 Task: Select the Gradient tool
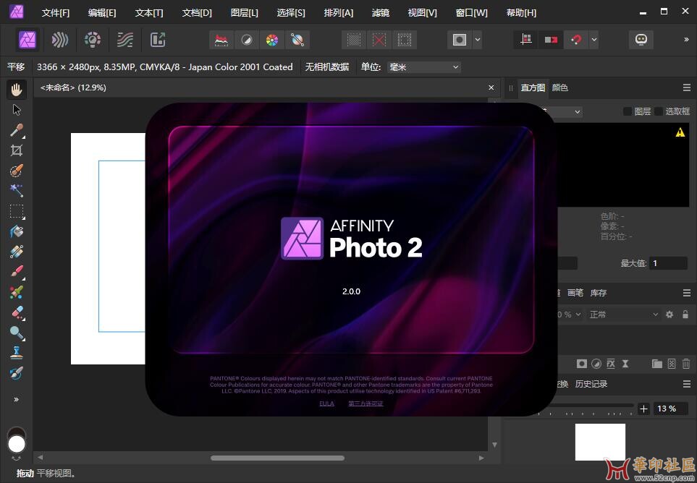point(17,252)
